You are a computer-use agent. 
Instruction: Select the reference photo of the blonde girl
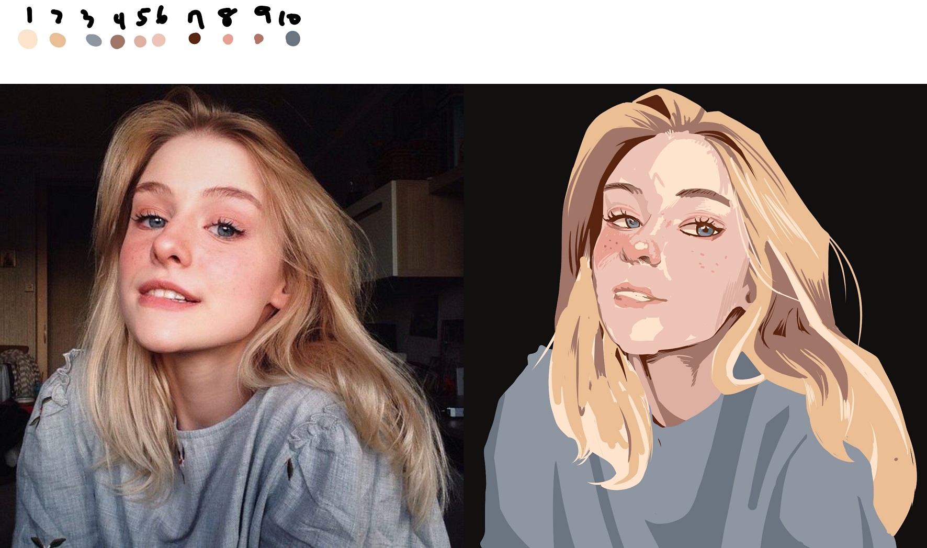[232, 316]
